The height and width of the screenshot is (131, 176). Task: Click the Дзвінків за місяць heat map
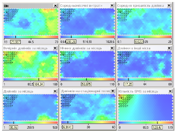click(30, 107)
